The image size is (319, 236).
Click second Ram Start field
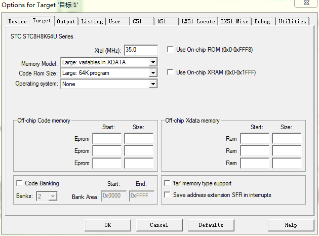tap(255, 151)
